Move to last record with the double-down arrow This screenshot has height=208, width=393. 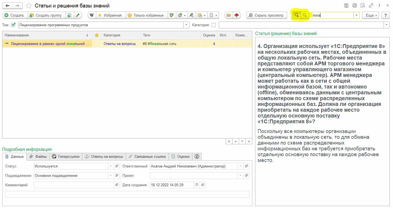click(x=249, y=141)
